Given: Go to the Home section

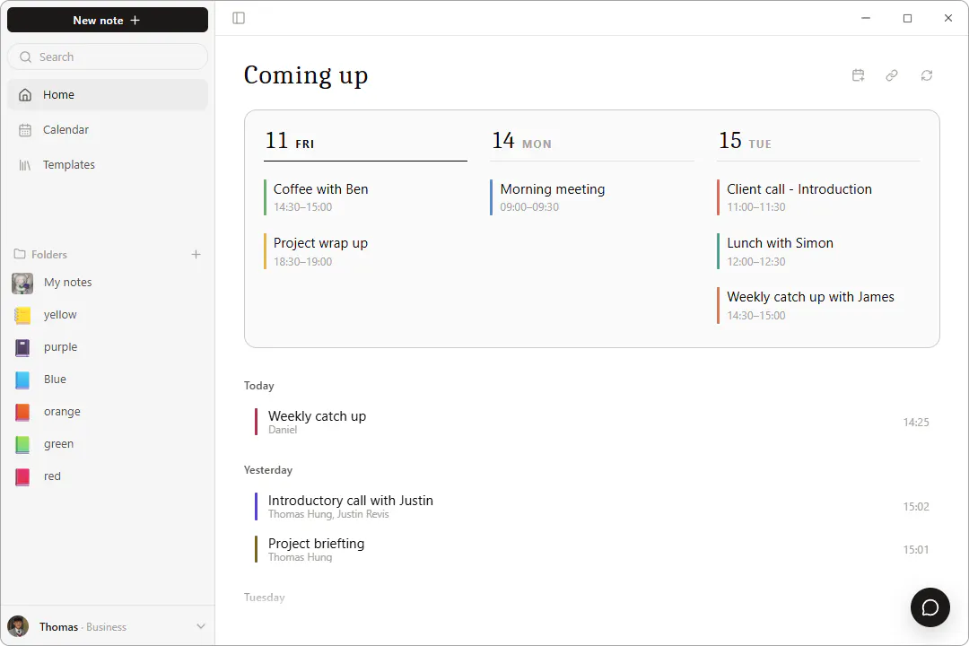Looking at the screenshot, I should point(108,94).
